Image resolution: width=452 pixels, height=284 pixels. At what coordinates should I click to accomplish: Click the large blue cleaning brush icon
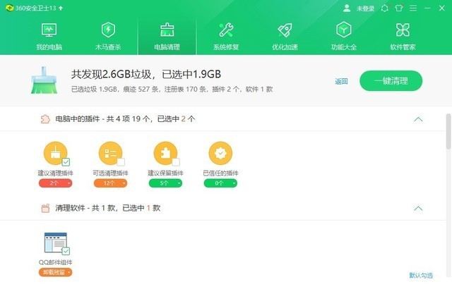(x=44, y=80)
